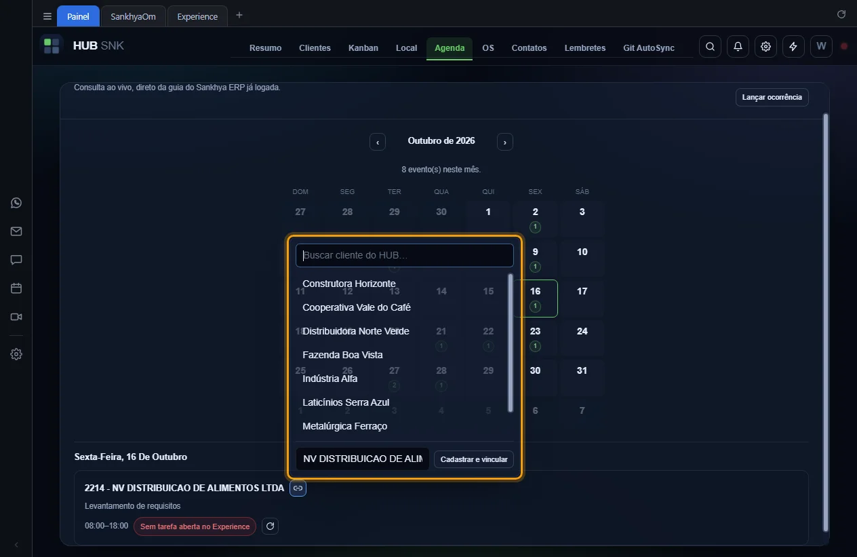Switch to the Experience tab

click(x=197, y=16)
